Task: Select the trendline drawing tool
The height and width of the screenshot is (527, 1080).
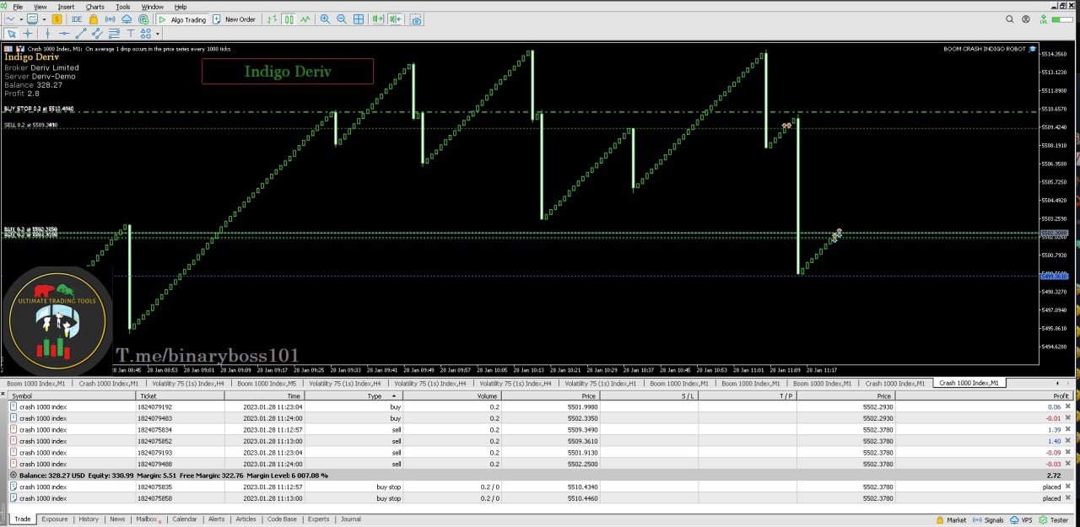Action: click(82, 34)
